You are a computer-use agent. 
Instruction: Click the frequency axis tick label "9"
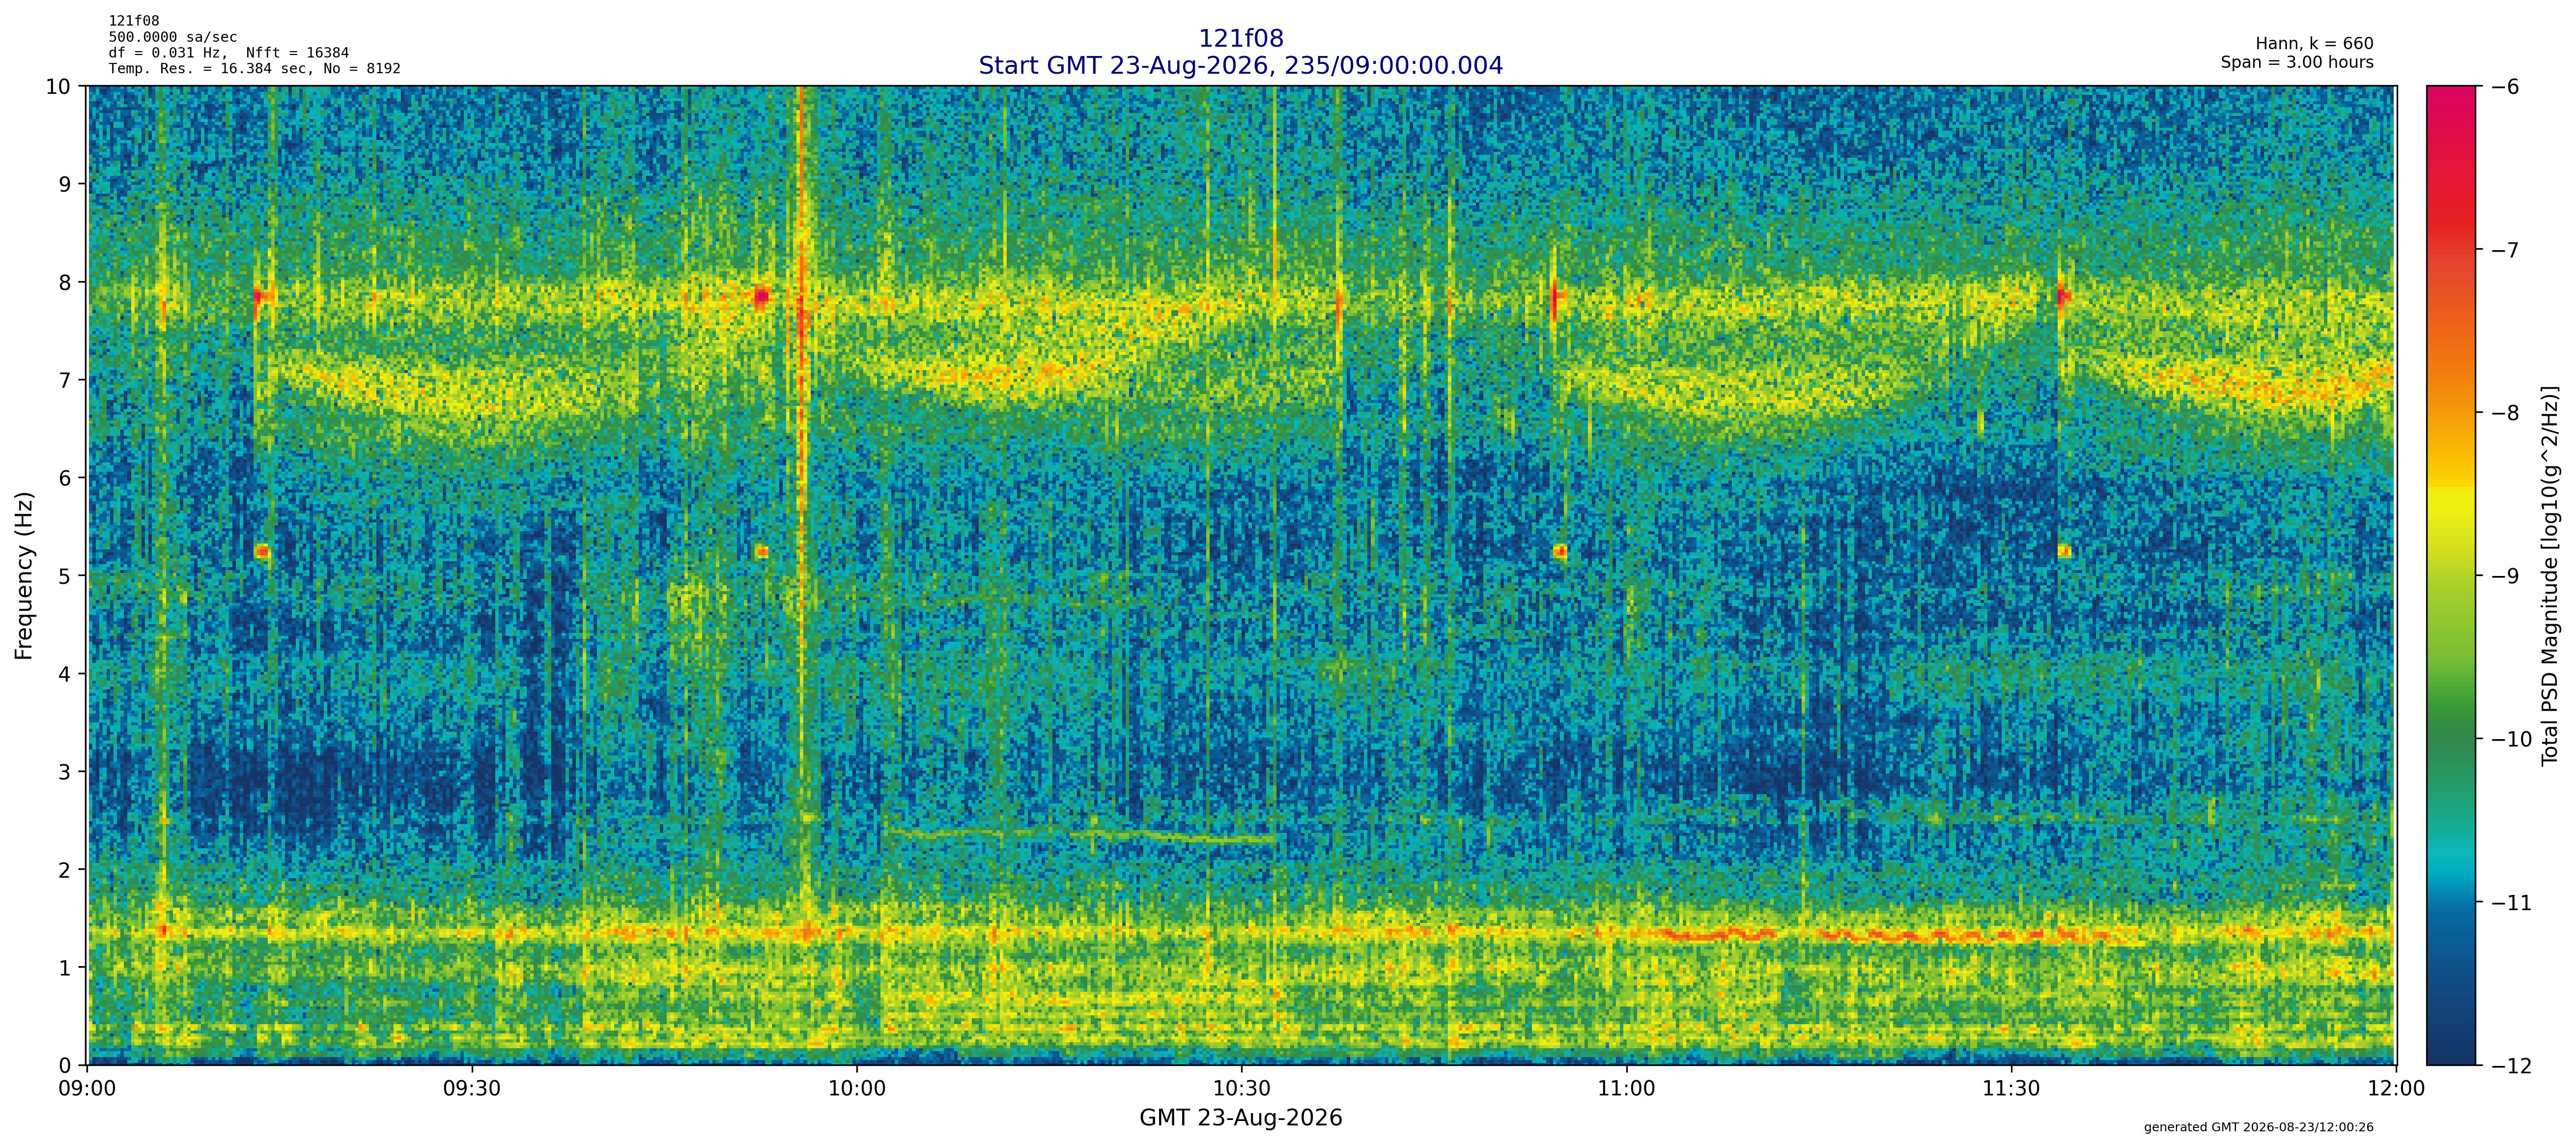point(65,184)
